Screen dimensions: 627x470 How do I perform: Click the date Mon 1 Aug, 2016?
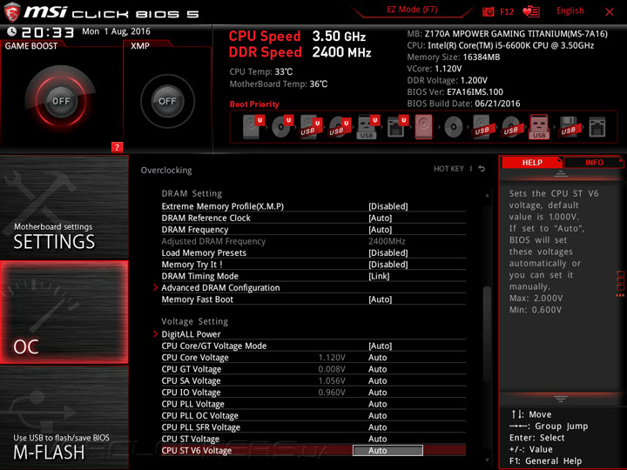(116, 31)
